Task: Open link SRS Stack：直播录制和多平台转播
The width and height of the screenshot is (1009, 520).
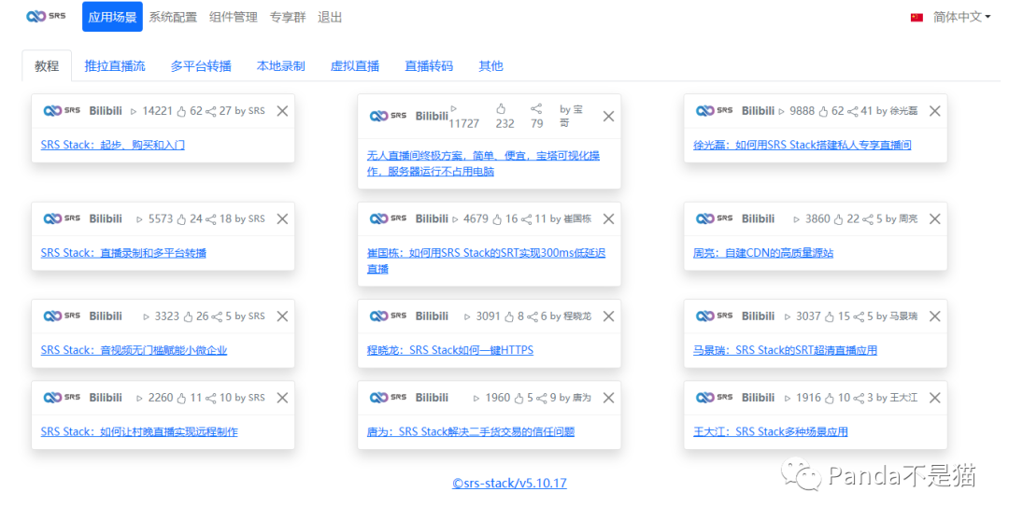Action: click(123, 253)
